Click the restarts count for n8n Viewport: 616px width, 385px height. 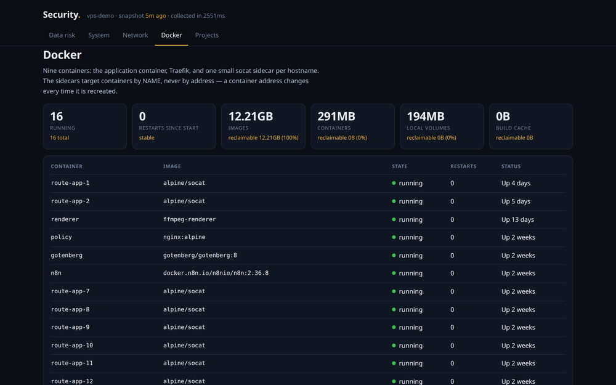(x=452, y=273)
